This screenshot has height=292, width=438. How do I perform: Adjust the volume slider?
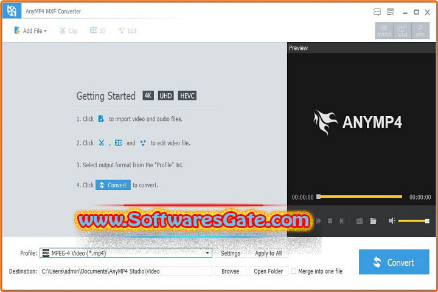click(414, 221)
